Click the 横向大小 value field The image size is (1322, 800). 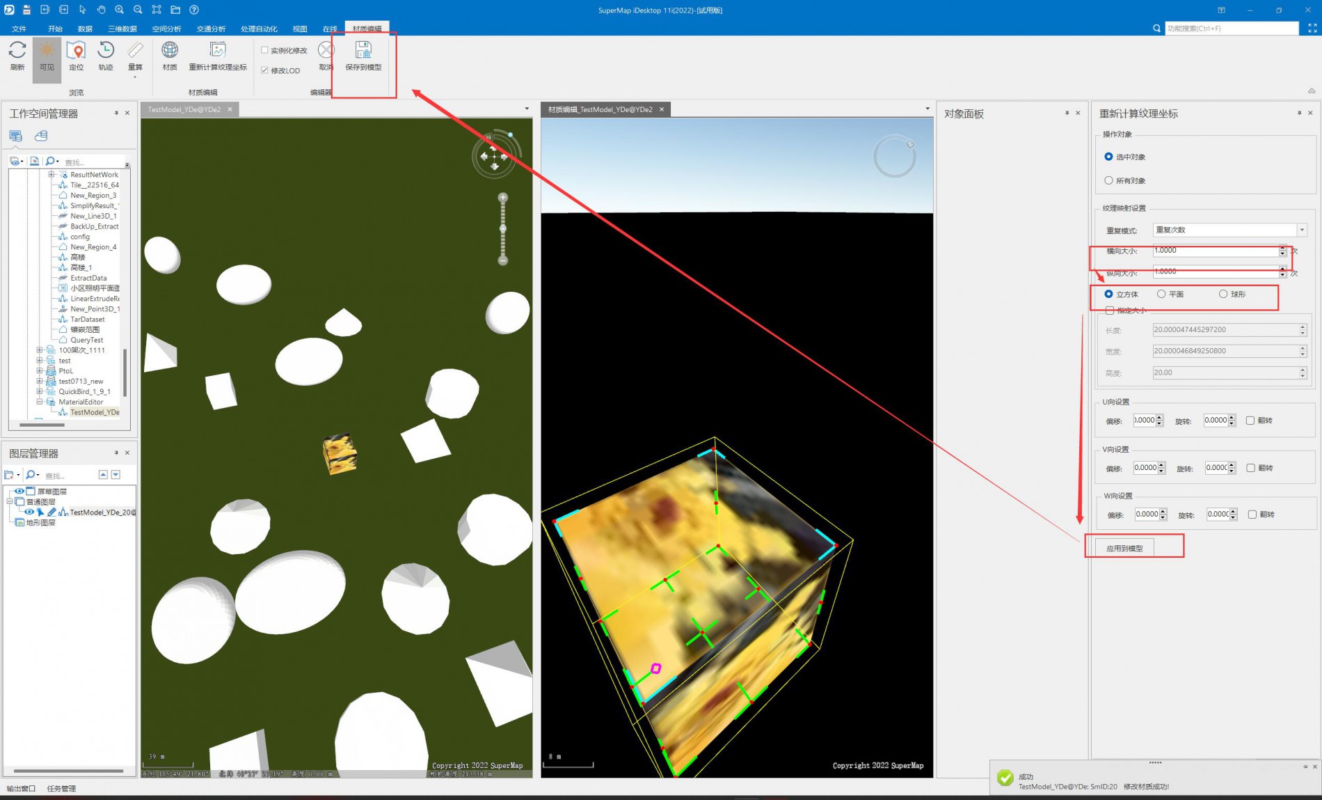coord(1216,251)
